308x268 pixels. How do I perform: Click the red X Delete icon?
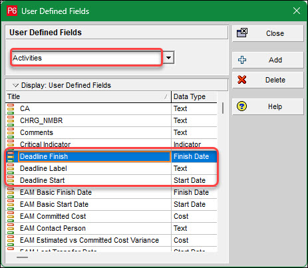coord(241,80)
